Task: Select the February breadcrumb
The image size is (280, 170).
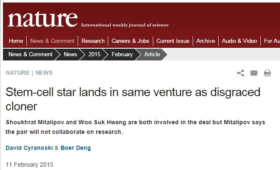Action: click(x=122, y=54)
